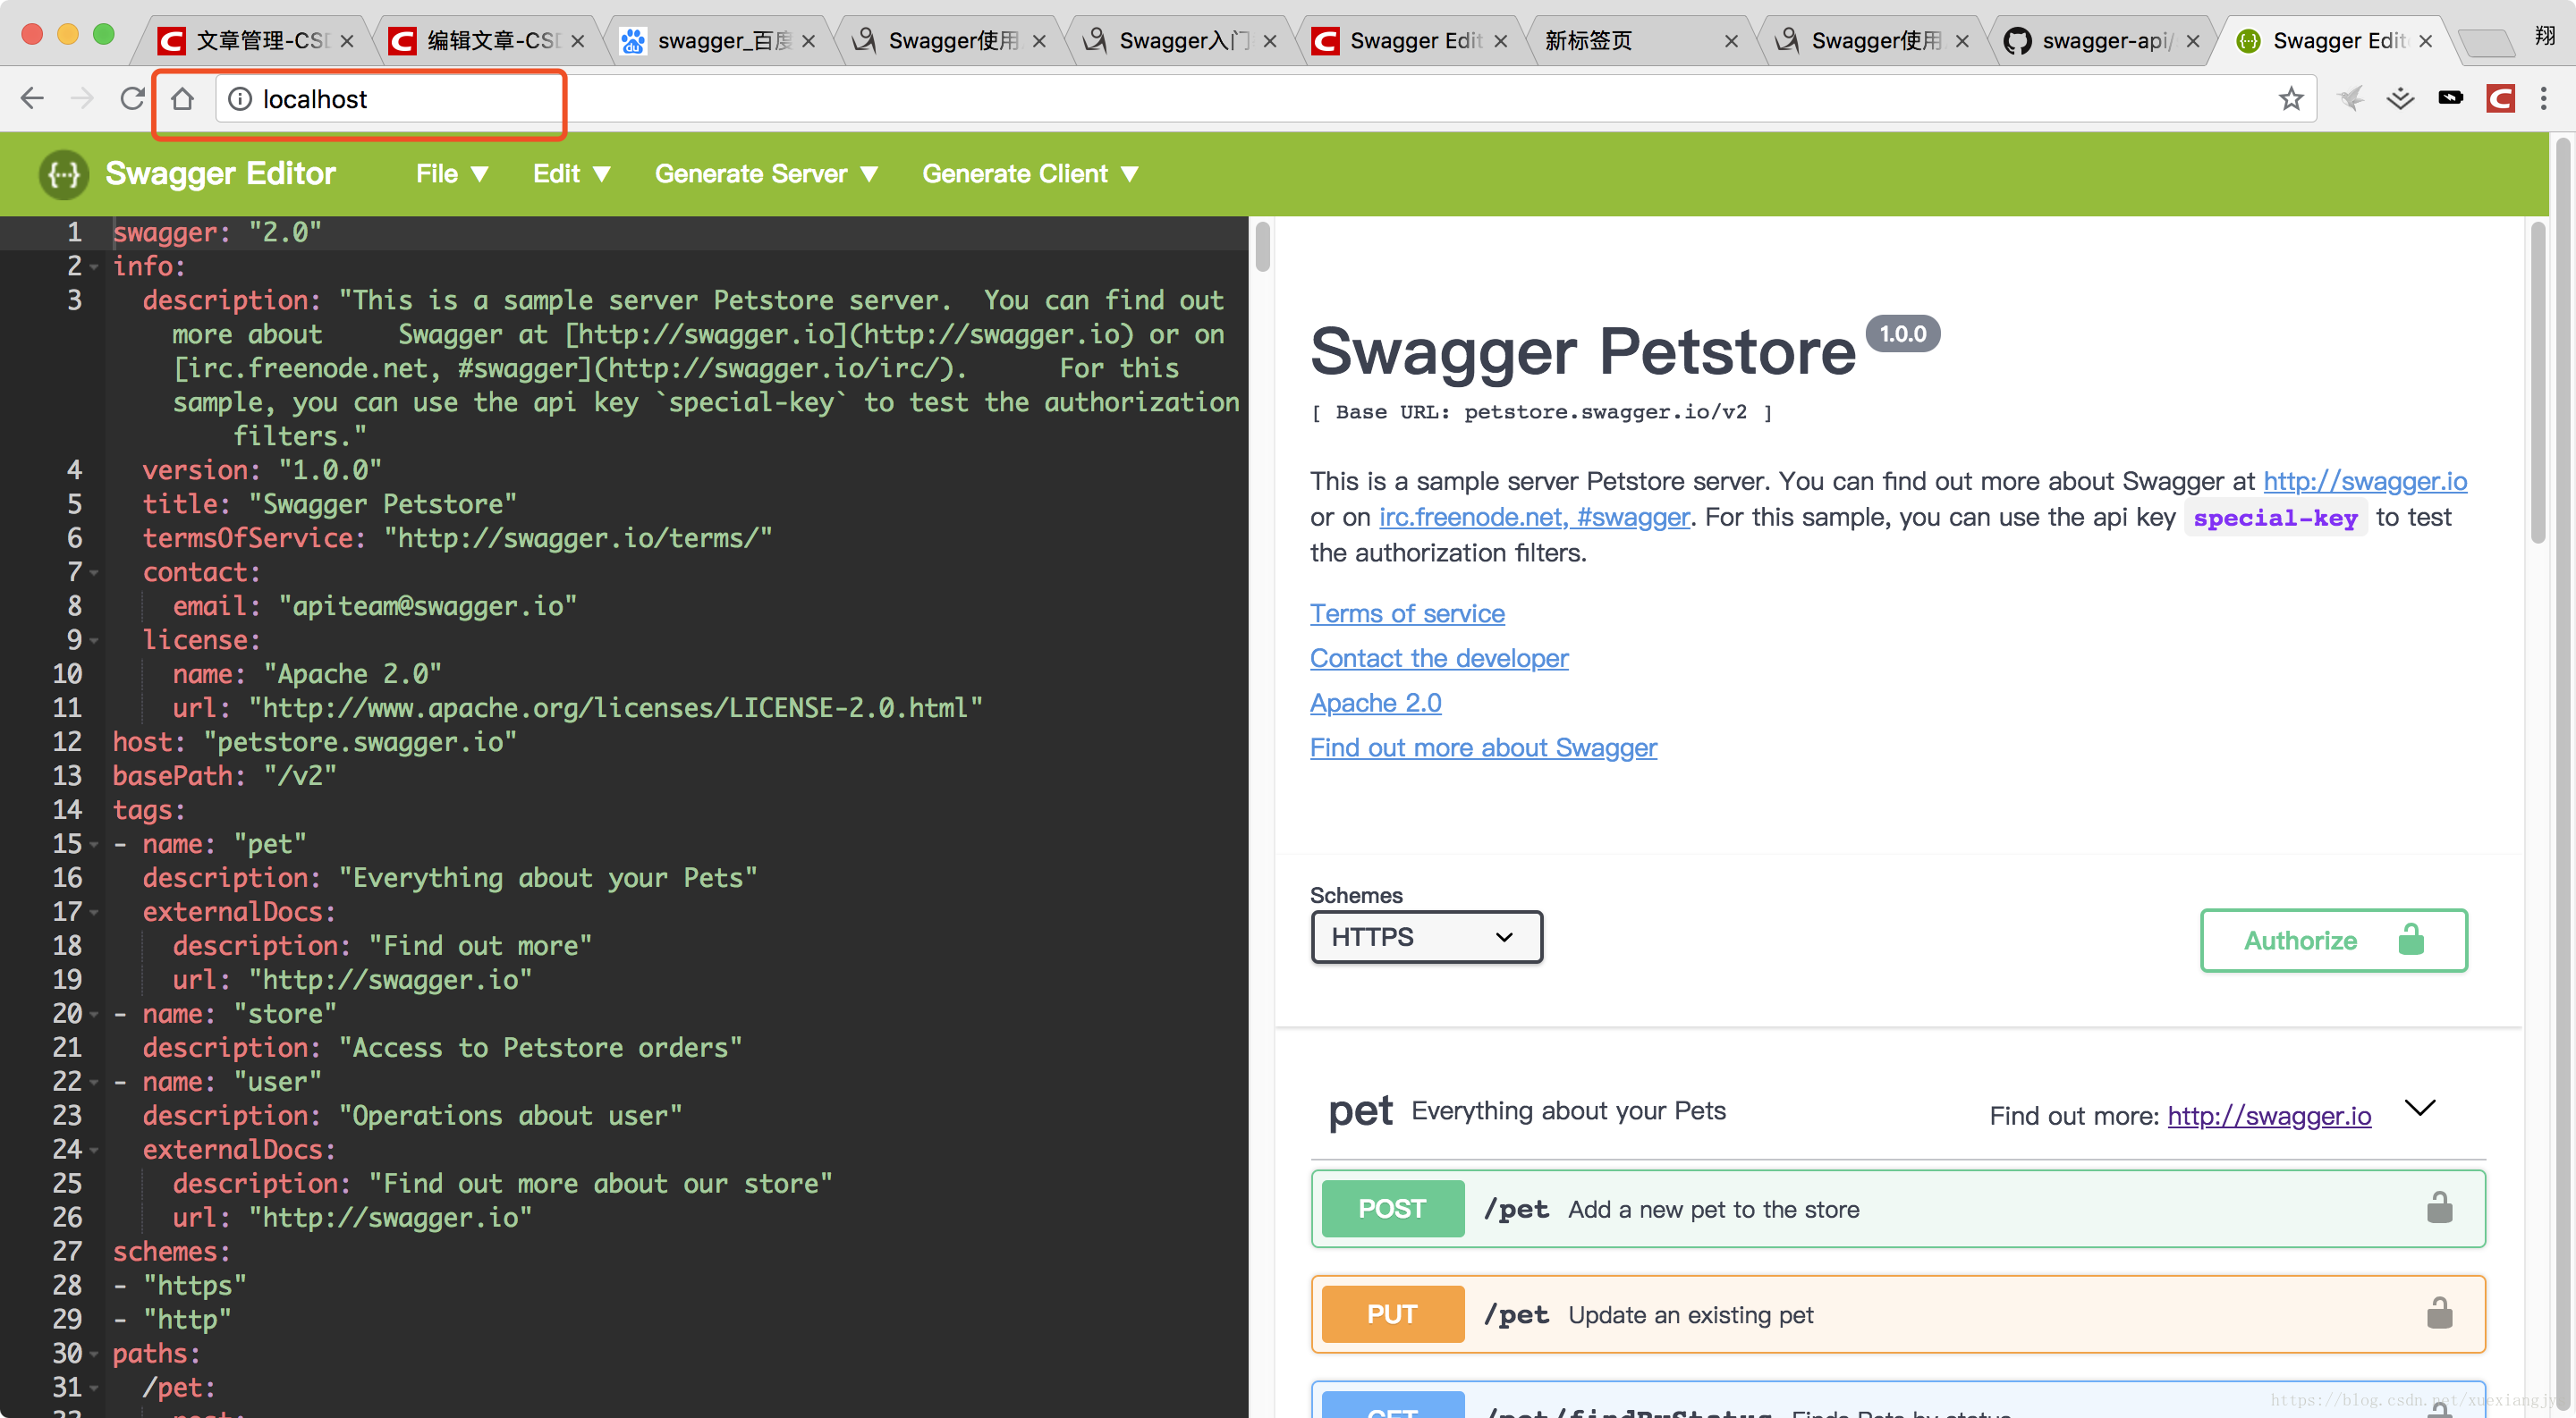Click the localhost address bar
The height and width of the screenshot is (1418, 2576).
click(x=1264, y=98)
